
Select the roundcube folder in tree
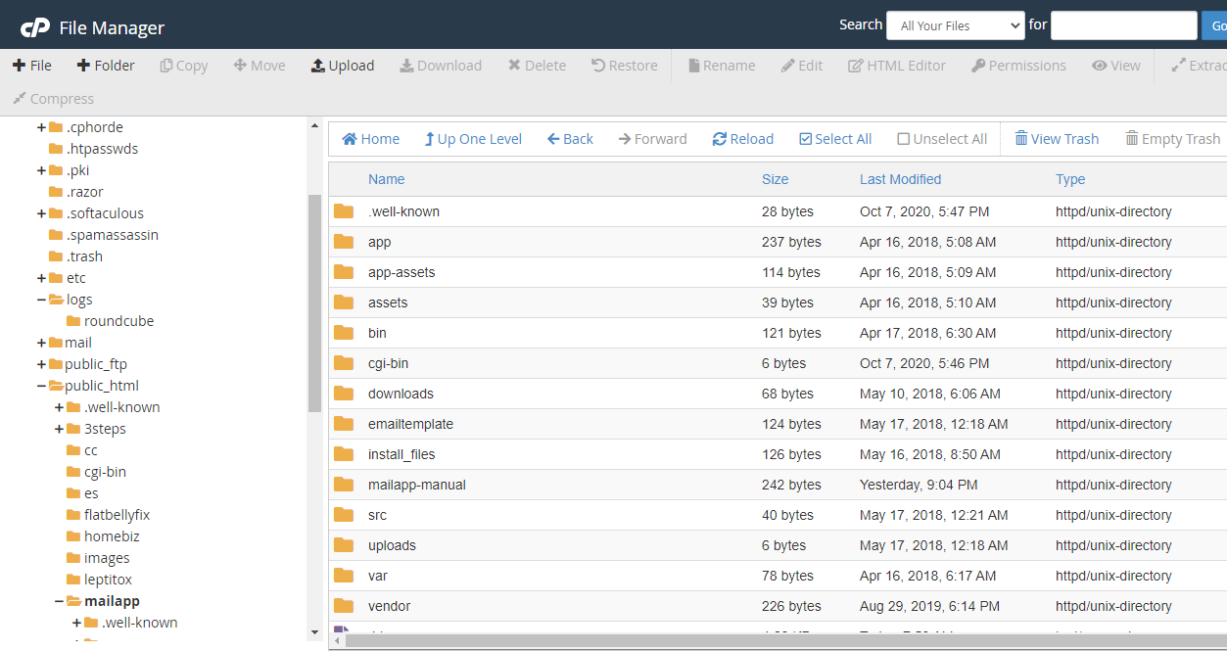[118, 321]
